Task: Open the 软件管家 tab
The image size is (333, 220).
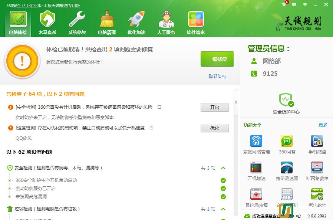Action: [196, 23]
